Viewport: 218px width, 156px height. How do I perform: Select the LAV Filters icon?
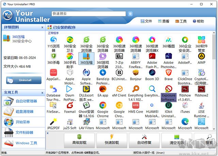(86, 121)
